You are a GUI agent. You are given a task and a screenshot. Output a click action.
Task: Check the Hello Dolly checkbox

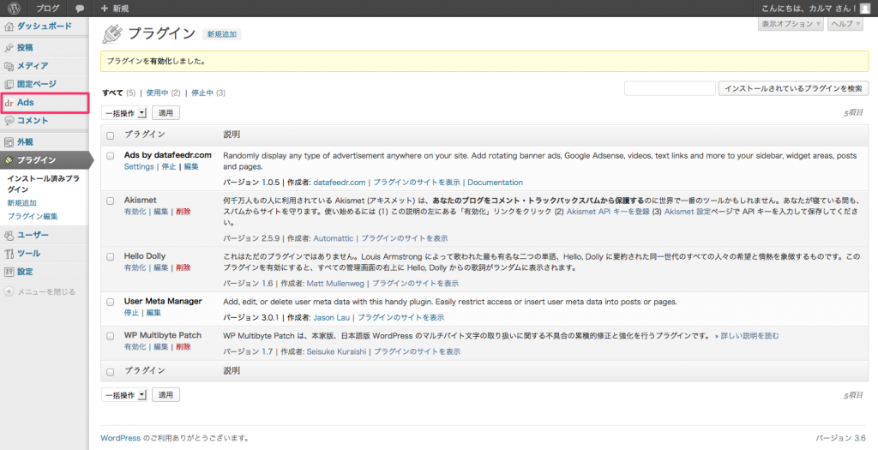tap(111, 256)
